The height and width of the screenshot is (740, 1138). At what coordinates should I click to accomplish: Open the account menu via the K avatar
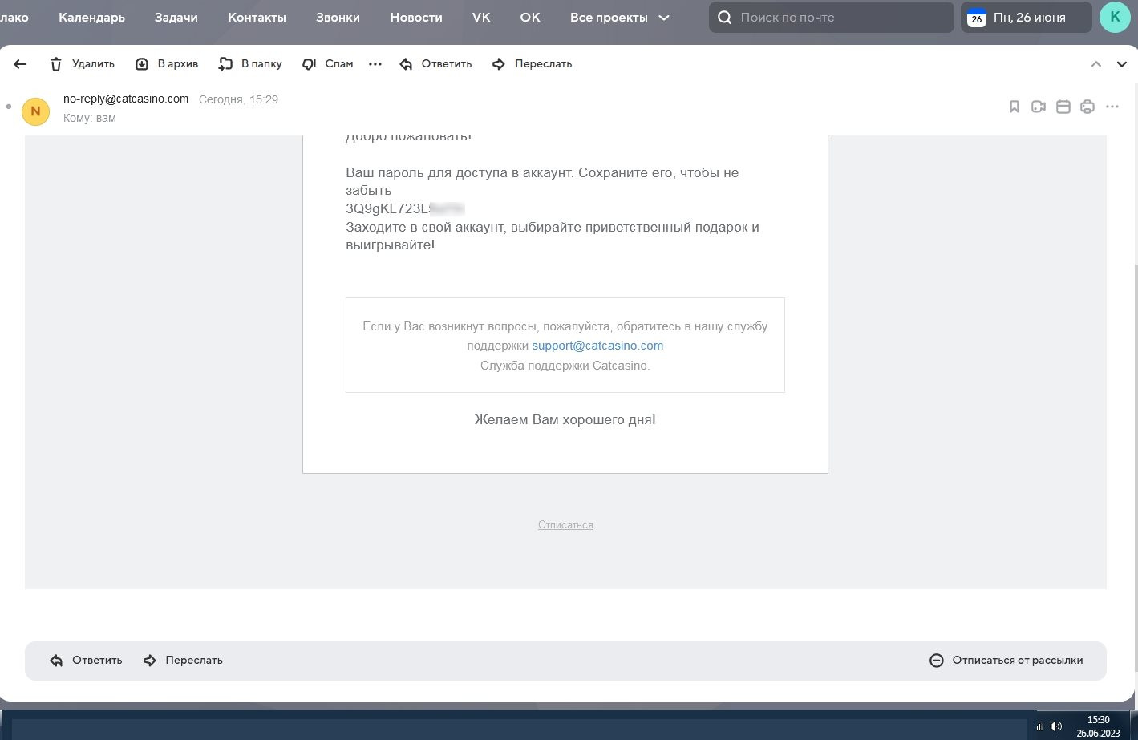tap(1115, 17)
